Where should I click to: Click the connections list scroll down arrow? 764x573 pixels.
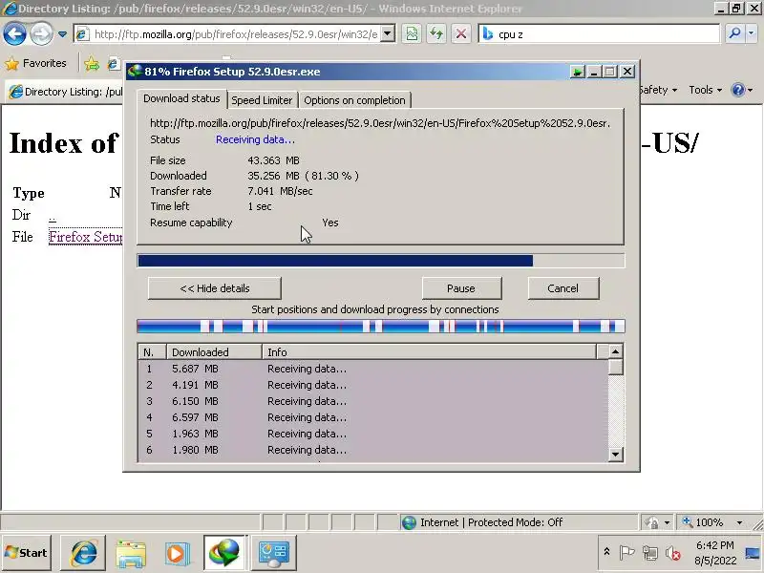tap(615, 455)
